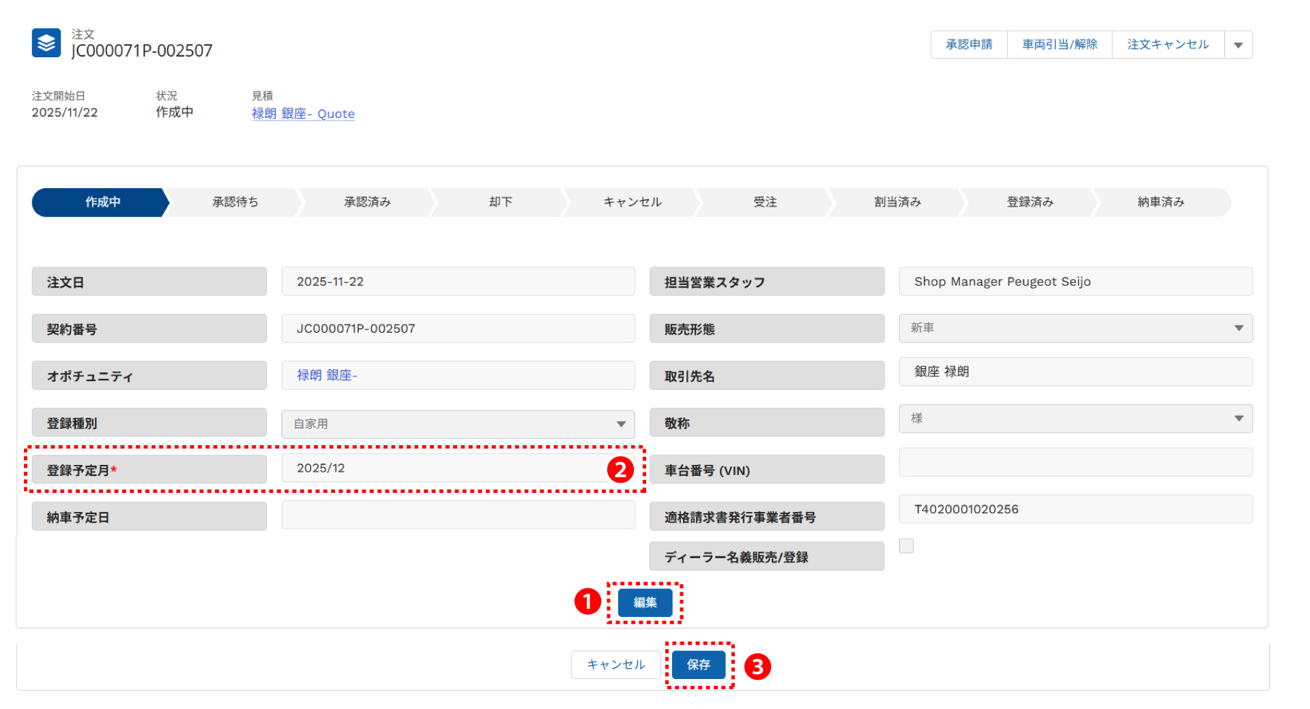The width and height of the screenshot is (1310, 709).
Task: Click the 承認申請 button
Action: click(968, 45)
